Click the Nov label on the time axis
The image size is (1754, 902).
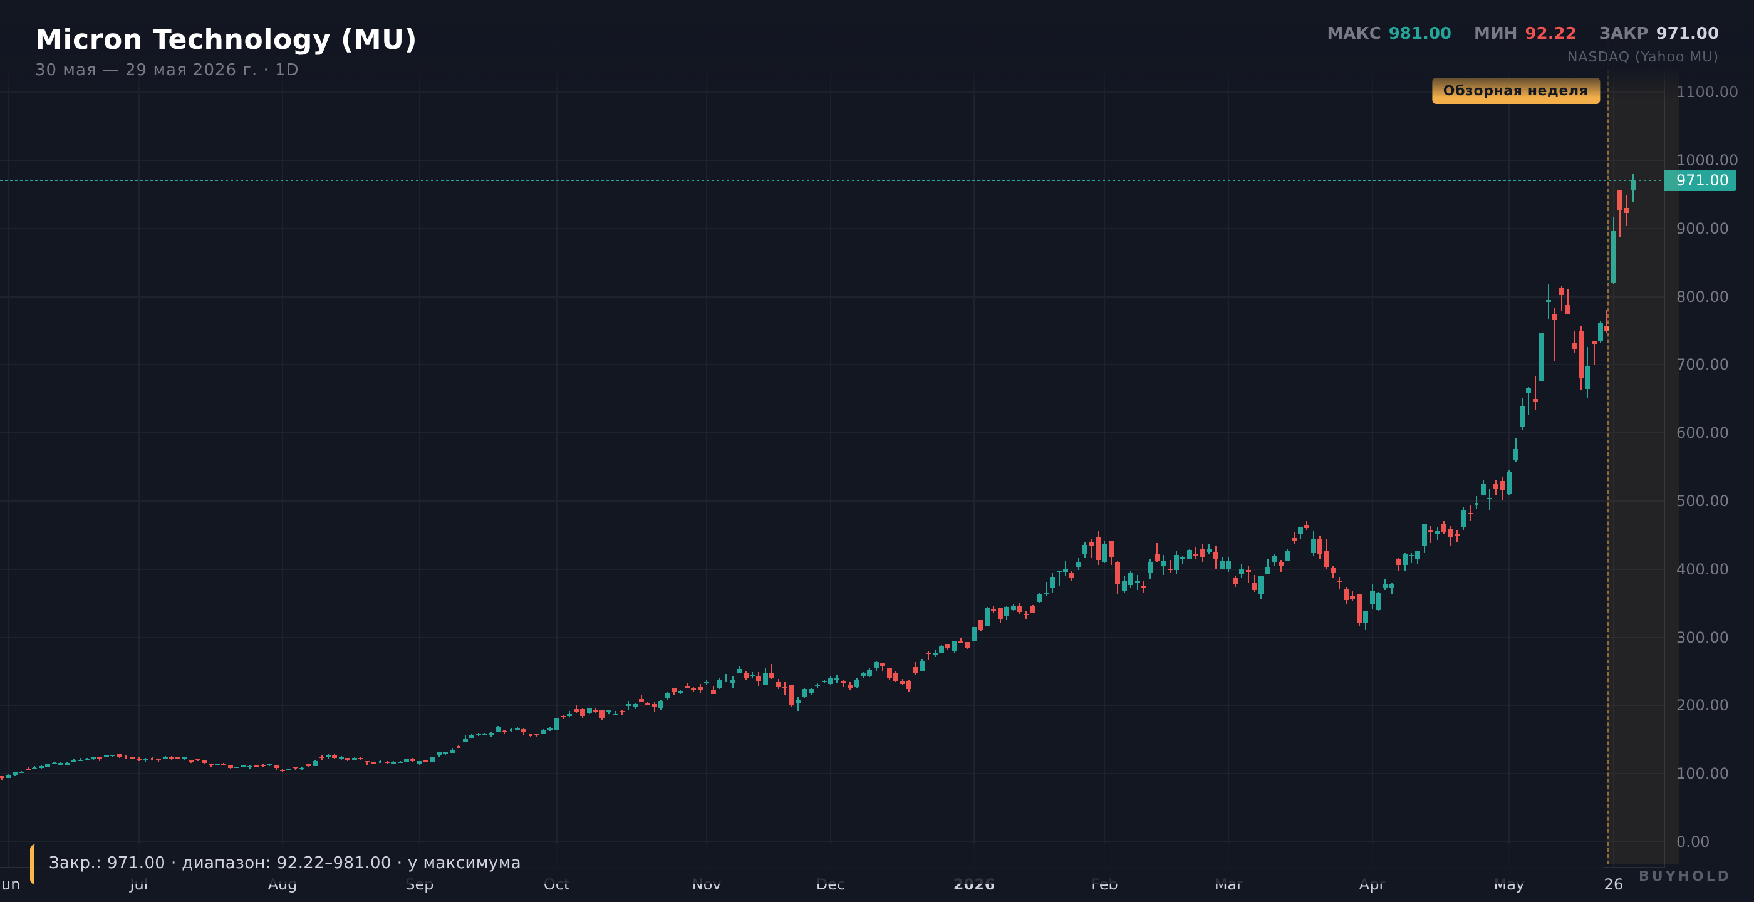(707, 884)
